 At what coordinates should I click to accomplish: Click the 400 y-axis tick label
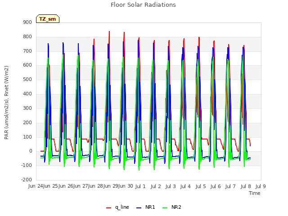[27, 94]
